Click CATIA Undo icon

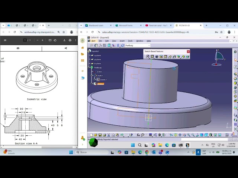coord(122,135)
